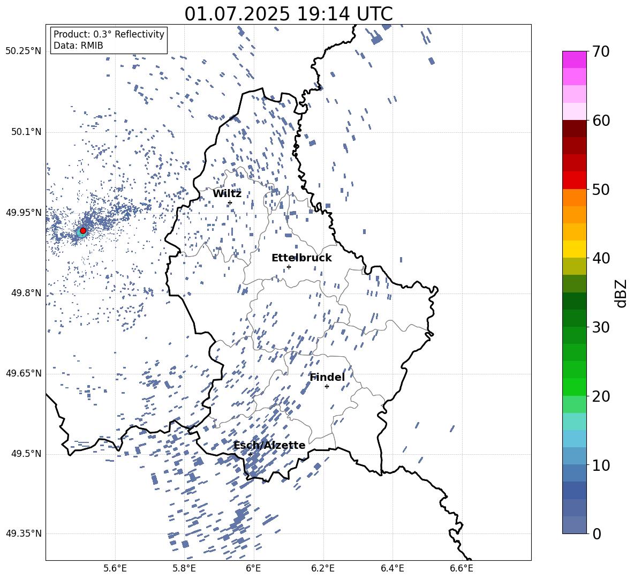Click the Findel location cross marker
The width and height of the screenshot is (634, 579).
327,387
